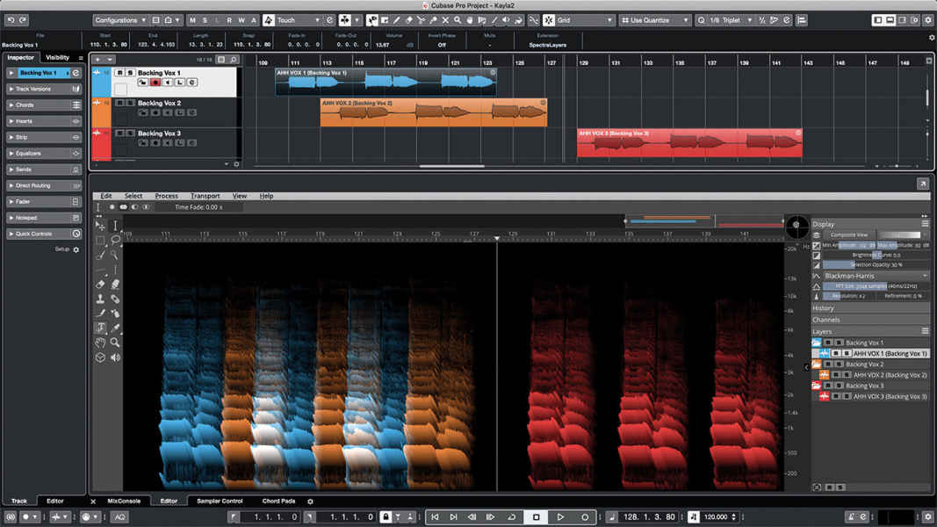937x527 pixels.
Task: Select the Playback speaker tool
Action: (x=115, y=355)
